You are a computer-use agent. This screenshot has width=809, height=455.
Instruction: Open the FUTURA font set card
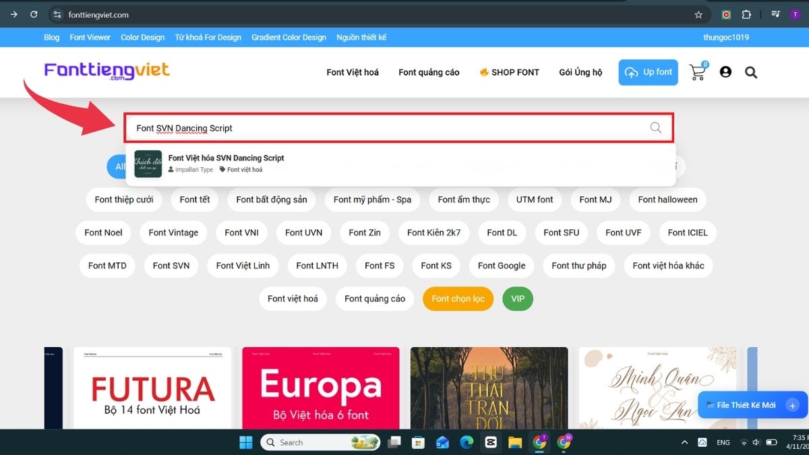click(x=152, y=388)
